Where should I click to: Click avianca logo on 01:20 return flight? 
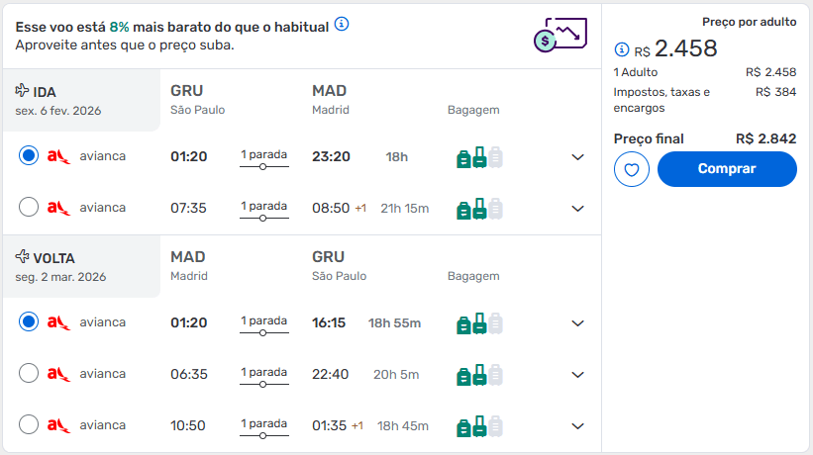58,322
